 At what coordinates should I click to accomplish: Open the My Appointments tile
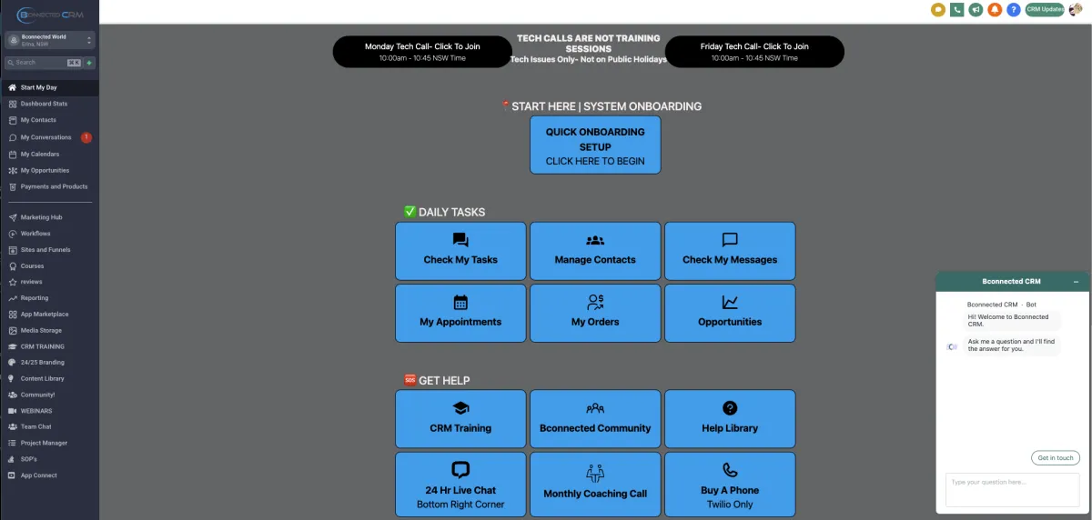(x=460, y=313)
